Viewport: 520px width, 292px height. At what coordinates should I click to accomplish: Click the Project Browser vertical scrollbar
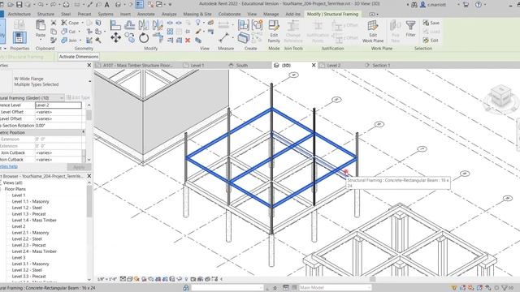(89, 200)
